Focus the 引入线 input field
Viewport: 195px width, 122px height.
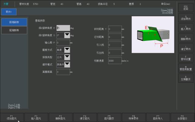coord(115,45)
